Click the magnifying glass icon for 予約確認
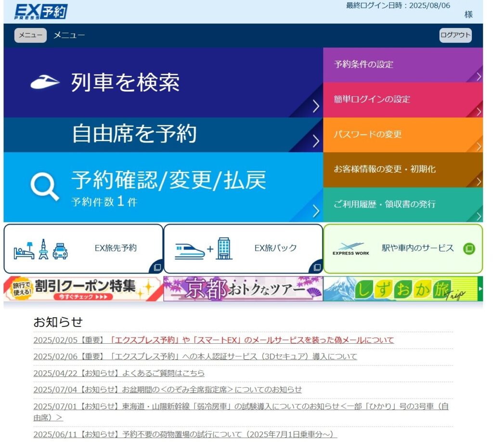 click(44, 186)
